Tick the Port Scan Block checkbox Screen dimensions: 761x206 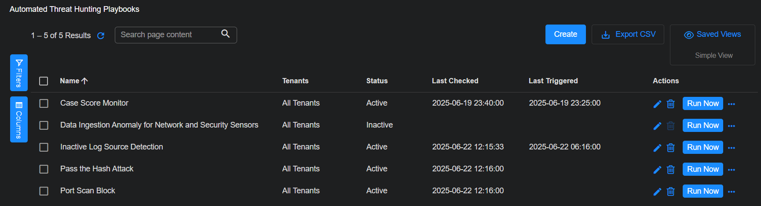click(44, 191)
